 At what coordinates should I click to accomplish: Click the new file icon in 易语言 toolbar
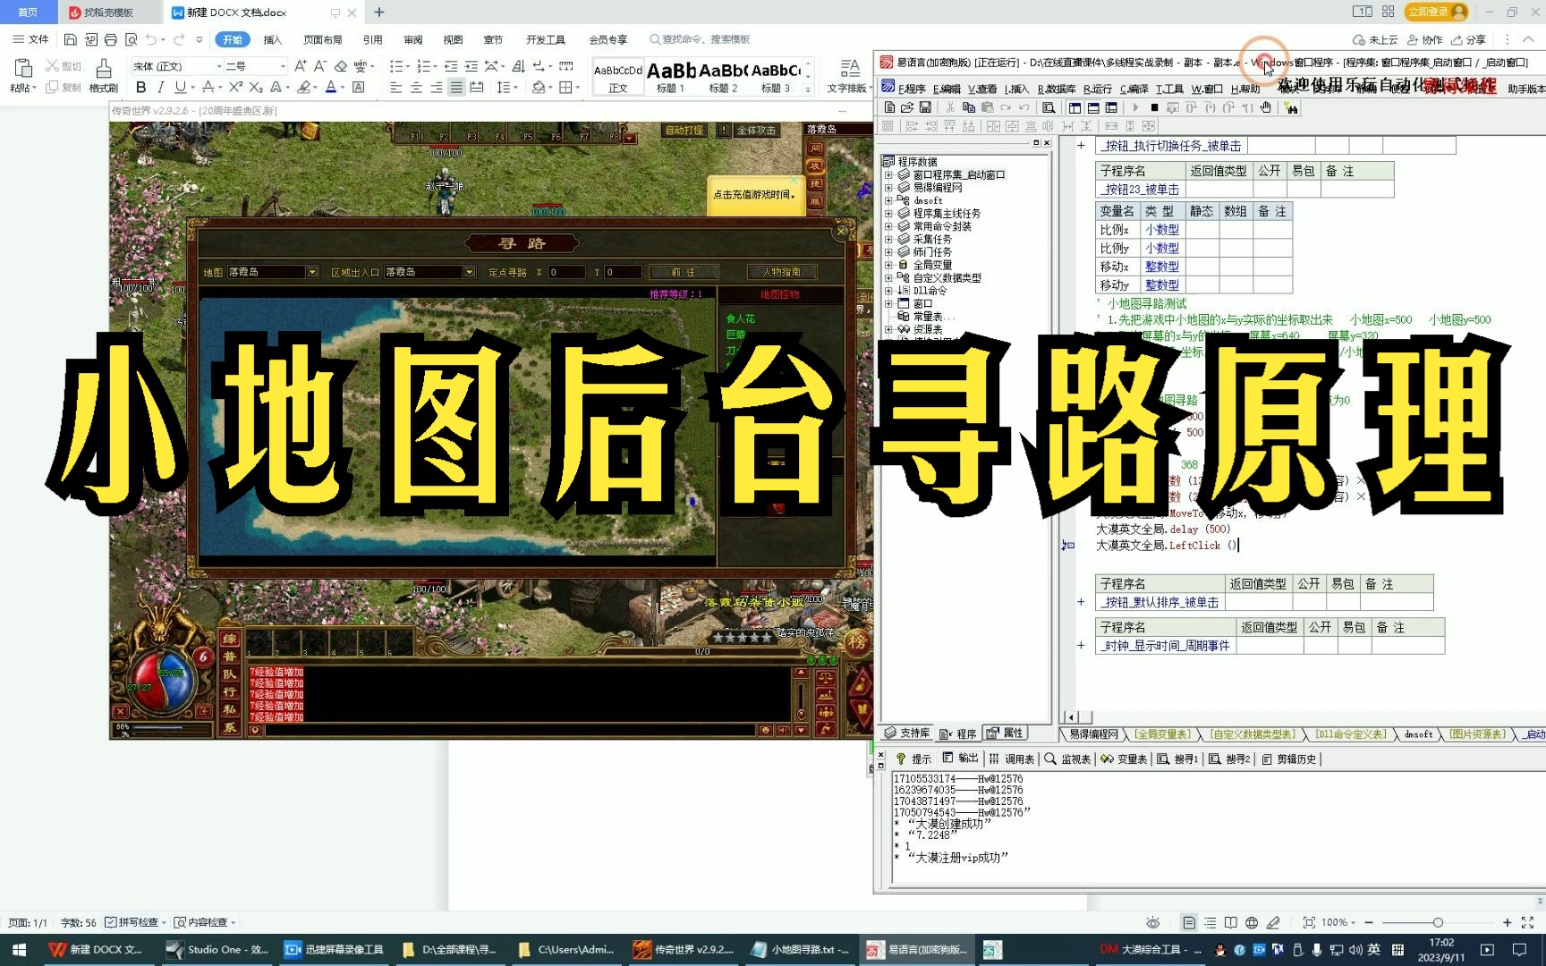(x=890, y=107)
